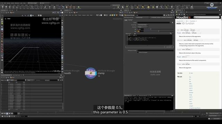Click the VEX breadcrumb link

coord(187,21)
